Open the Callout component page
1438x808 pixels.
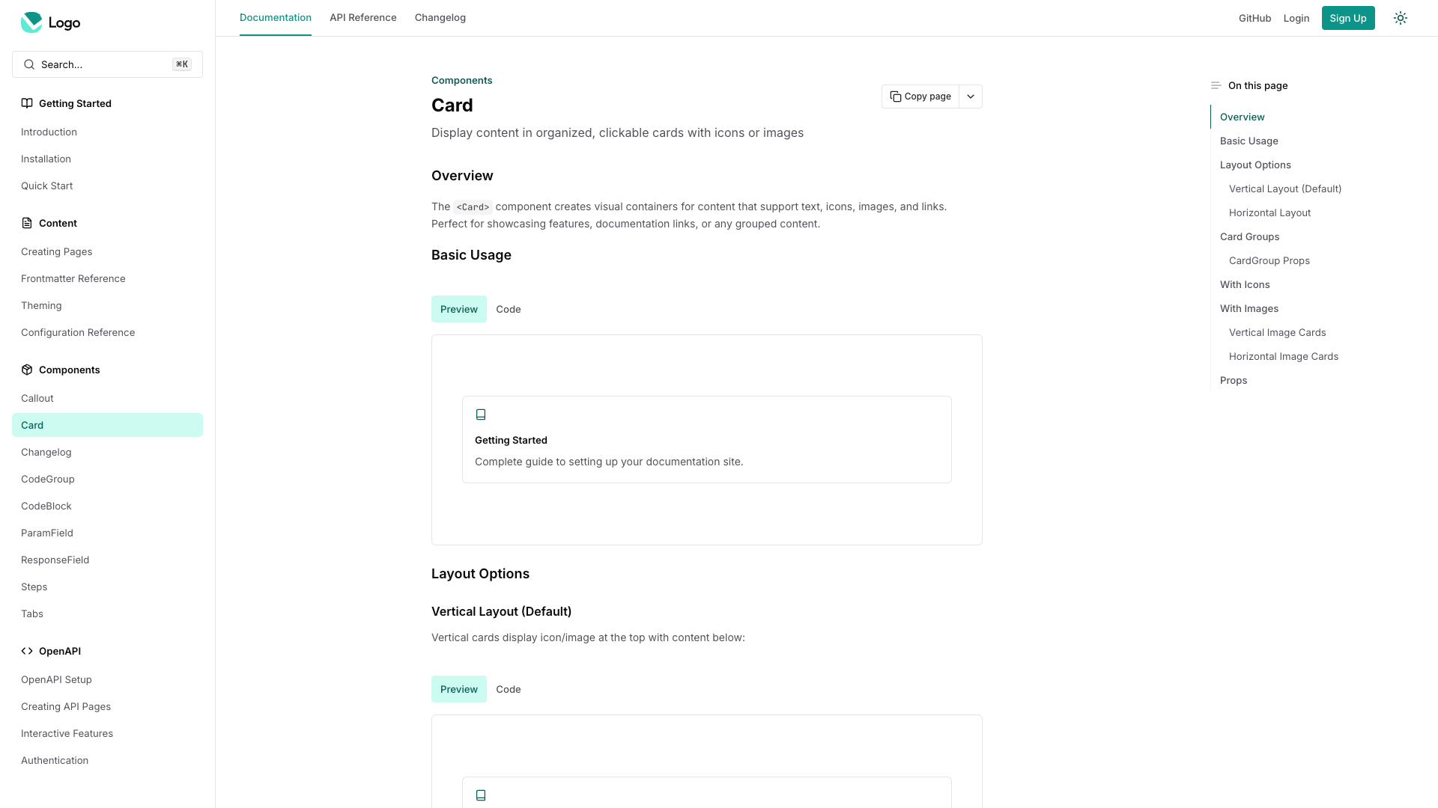(x=37, y=398)
